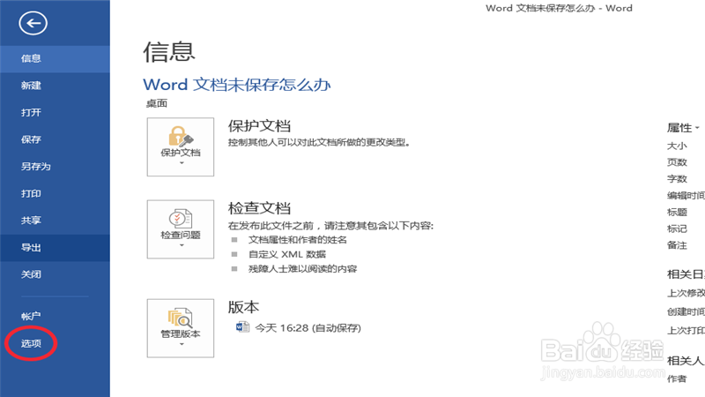This screenshot has height=397, width=705.
Task: Click the 作者 property label
Action: pos(677,379)
